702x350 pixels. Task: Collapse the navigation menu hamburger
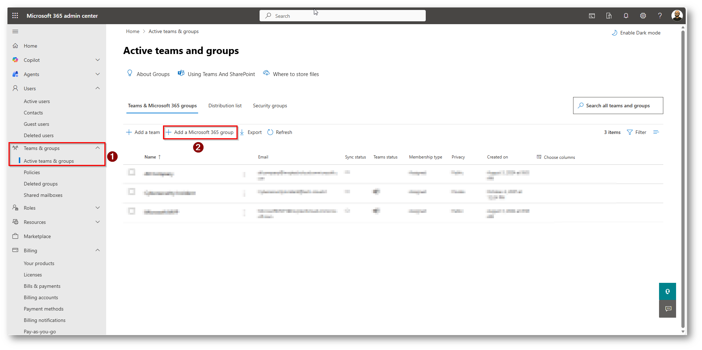[15, 32]
